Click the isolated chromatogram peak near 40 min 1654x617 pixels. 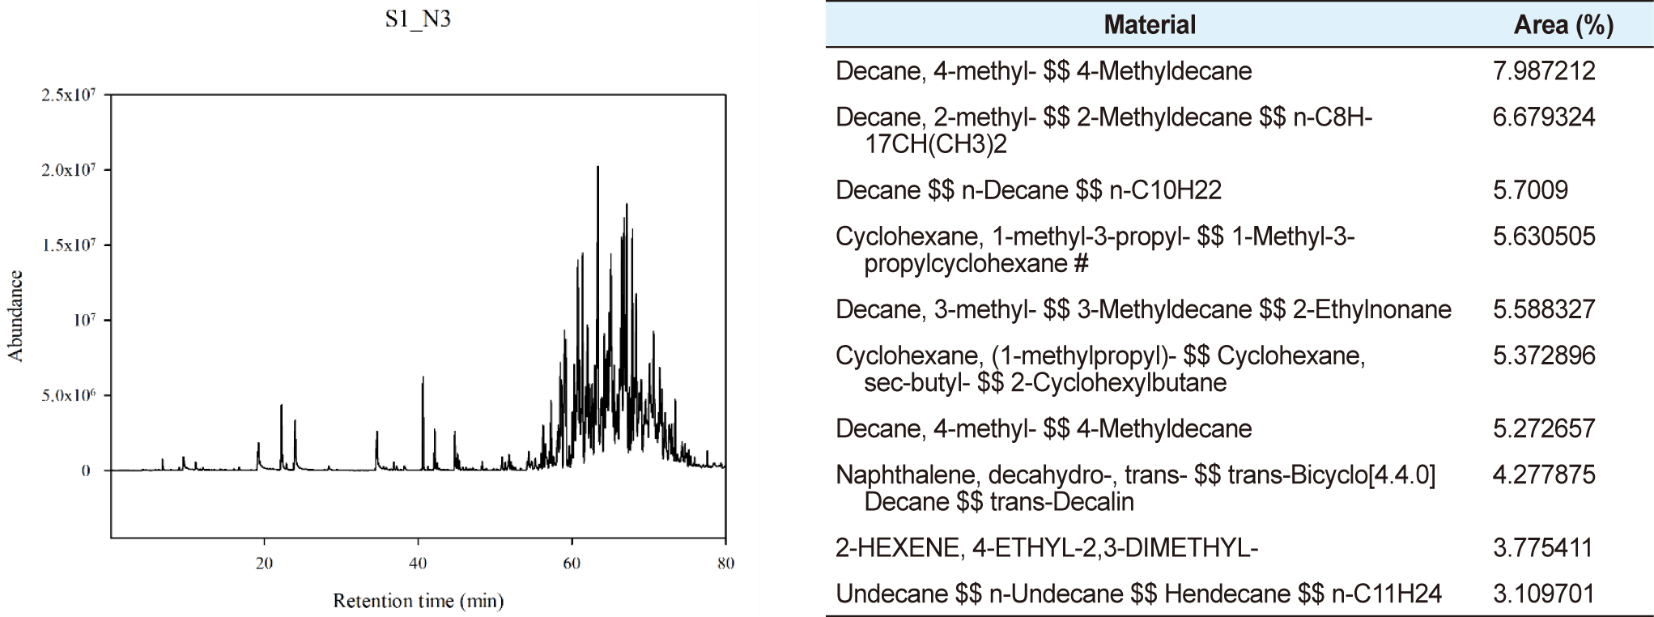coord(422,421)
